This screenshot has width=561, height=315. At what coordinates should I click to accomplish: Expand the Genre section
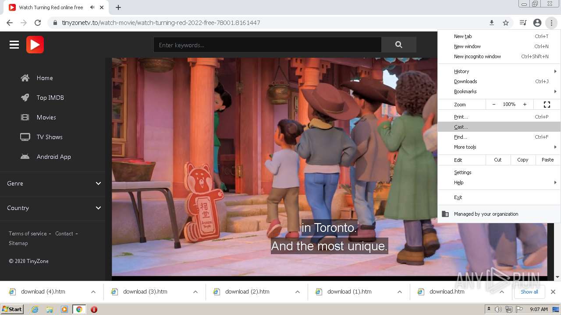click(53, 183)
